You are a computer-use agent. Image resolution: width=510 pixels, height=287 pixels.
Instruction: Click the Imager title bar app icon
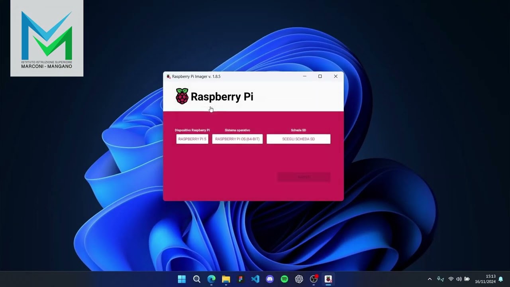click(x=169, y=77)
